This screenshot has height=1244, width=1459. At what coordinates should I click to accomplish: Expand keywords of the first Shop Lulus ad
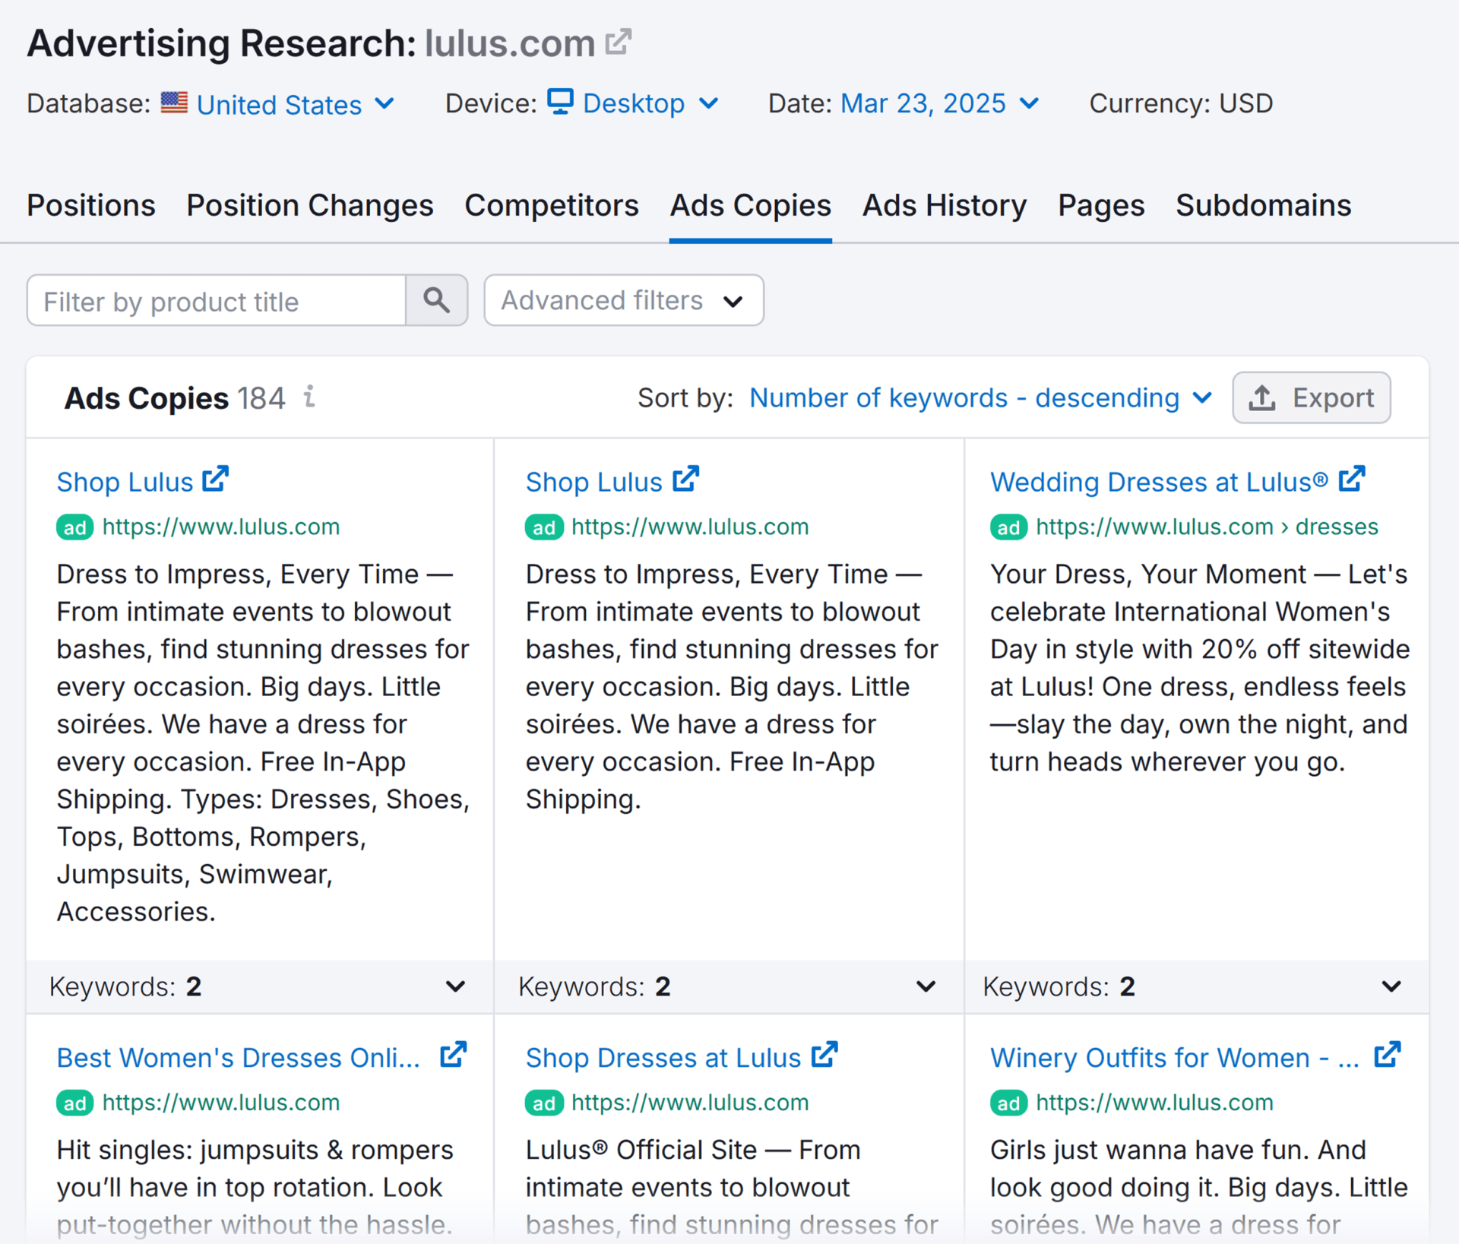point(454,986)
